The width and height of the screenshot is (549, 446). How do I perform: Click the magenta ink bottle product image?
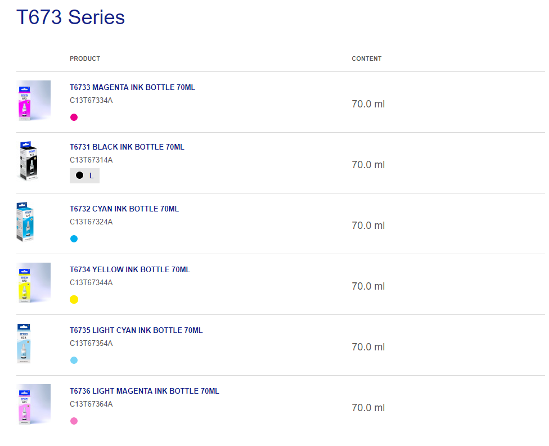(x=33, y=101)
